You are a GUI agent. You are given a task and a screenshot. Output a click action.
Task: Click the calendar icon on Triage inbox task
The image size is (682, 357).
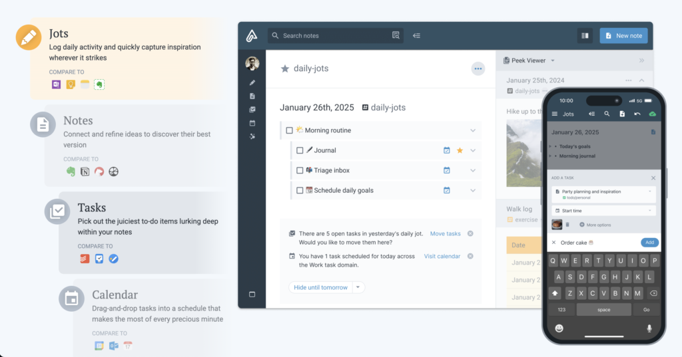tap(447, 170)
